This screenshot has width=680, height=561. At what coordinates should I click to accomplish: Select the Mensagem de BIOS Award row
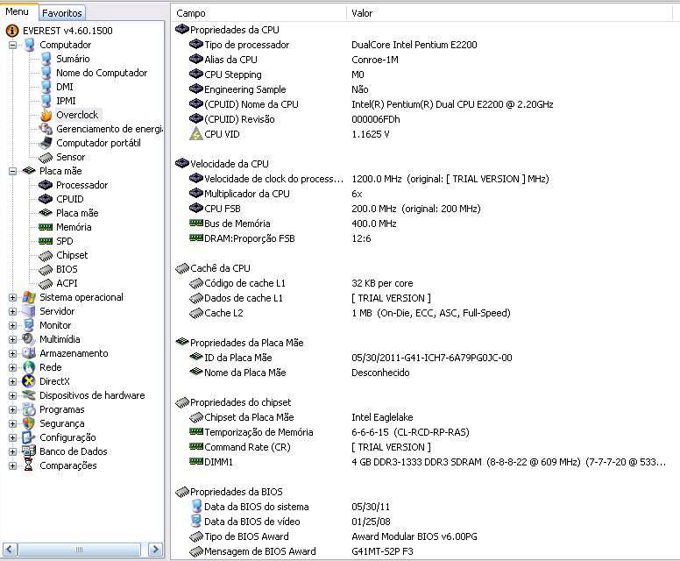425,551
